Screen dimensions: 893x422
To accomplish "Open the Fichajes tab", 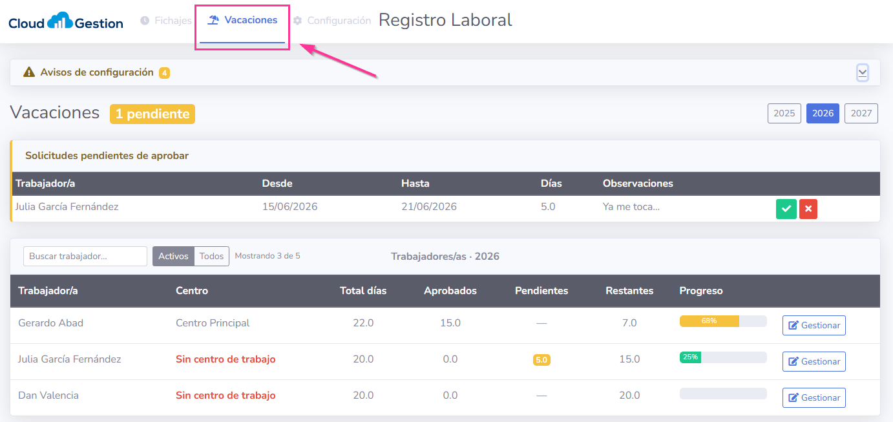I will tap(166, 21).
